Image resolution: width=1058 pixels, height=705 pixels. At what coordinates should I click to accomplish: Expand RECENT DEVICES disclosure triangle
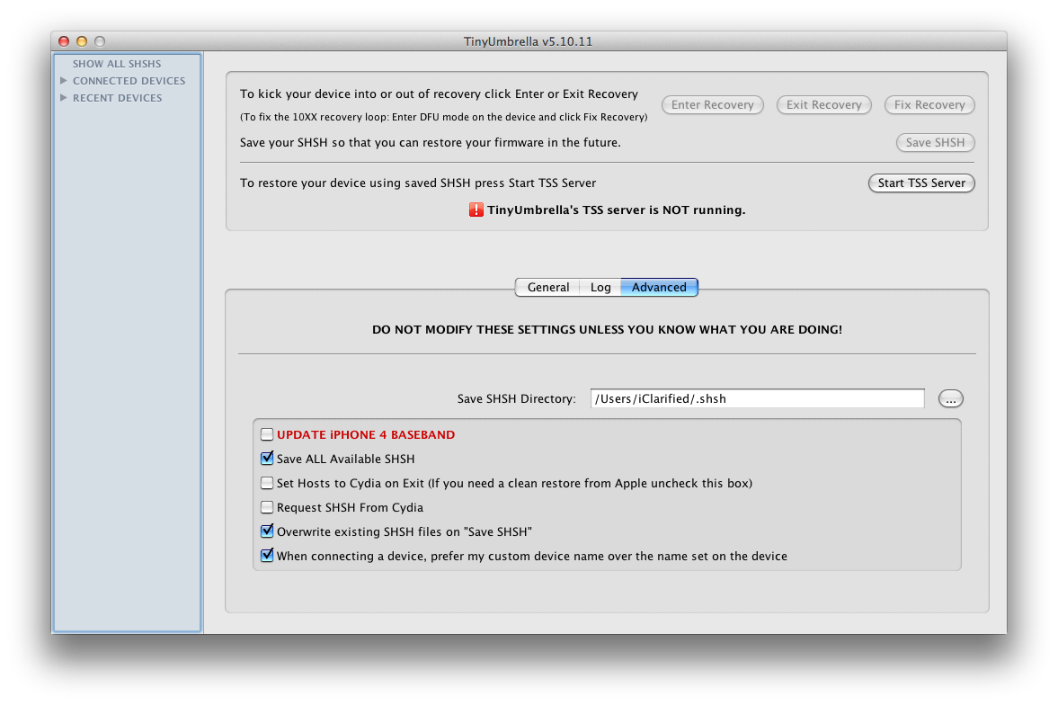(64, 98)
